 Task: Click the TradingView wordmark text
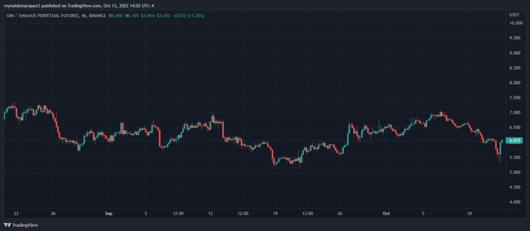[25, 225]
